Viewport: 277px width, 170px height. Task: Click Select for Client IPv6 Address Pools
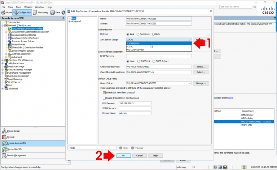click(x=201, y=72)
